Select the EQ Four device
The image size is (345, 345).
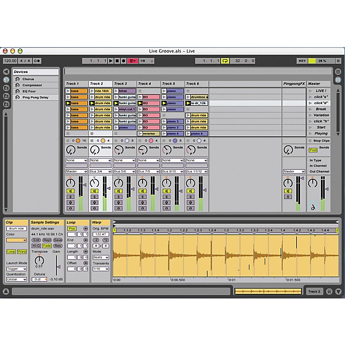(x=36, y=91)
